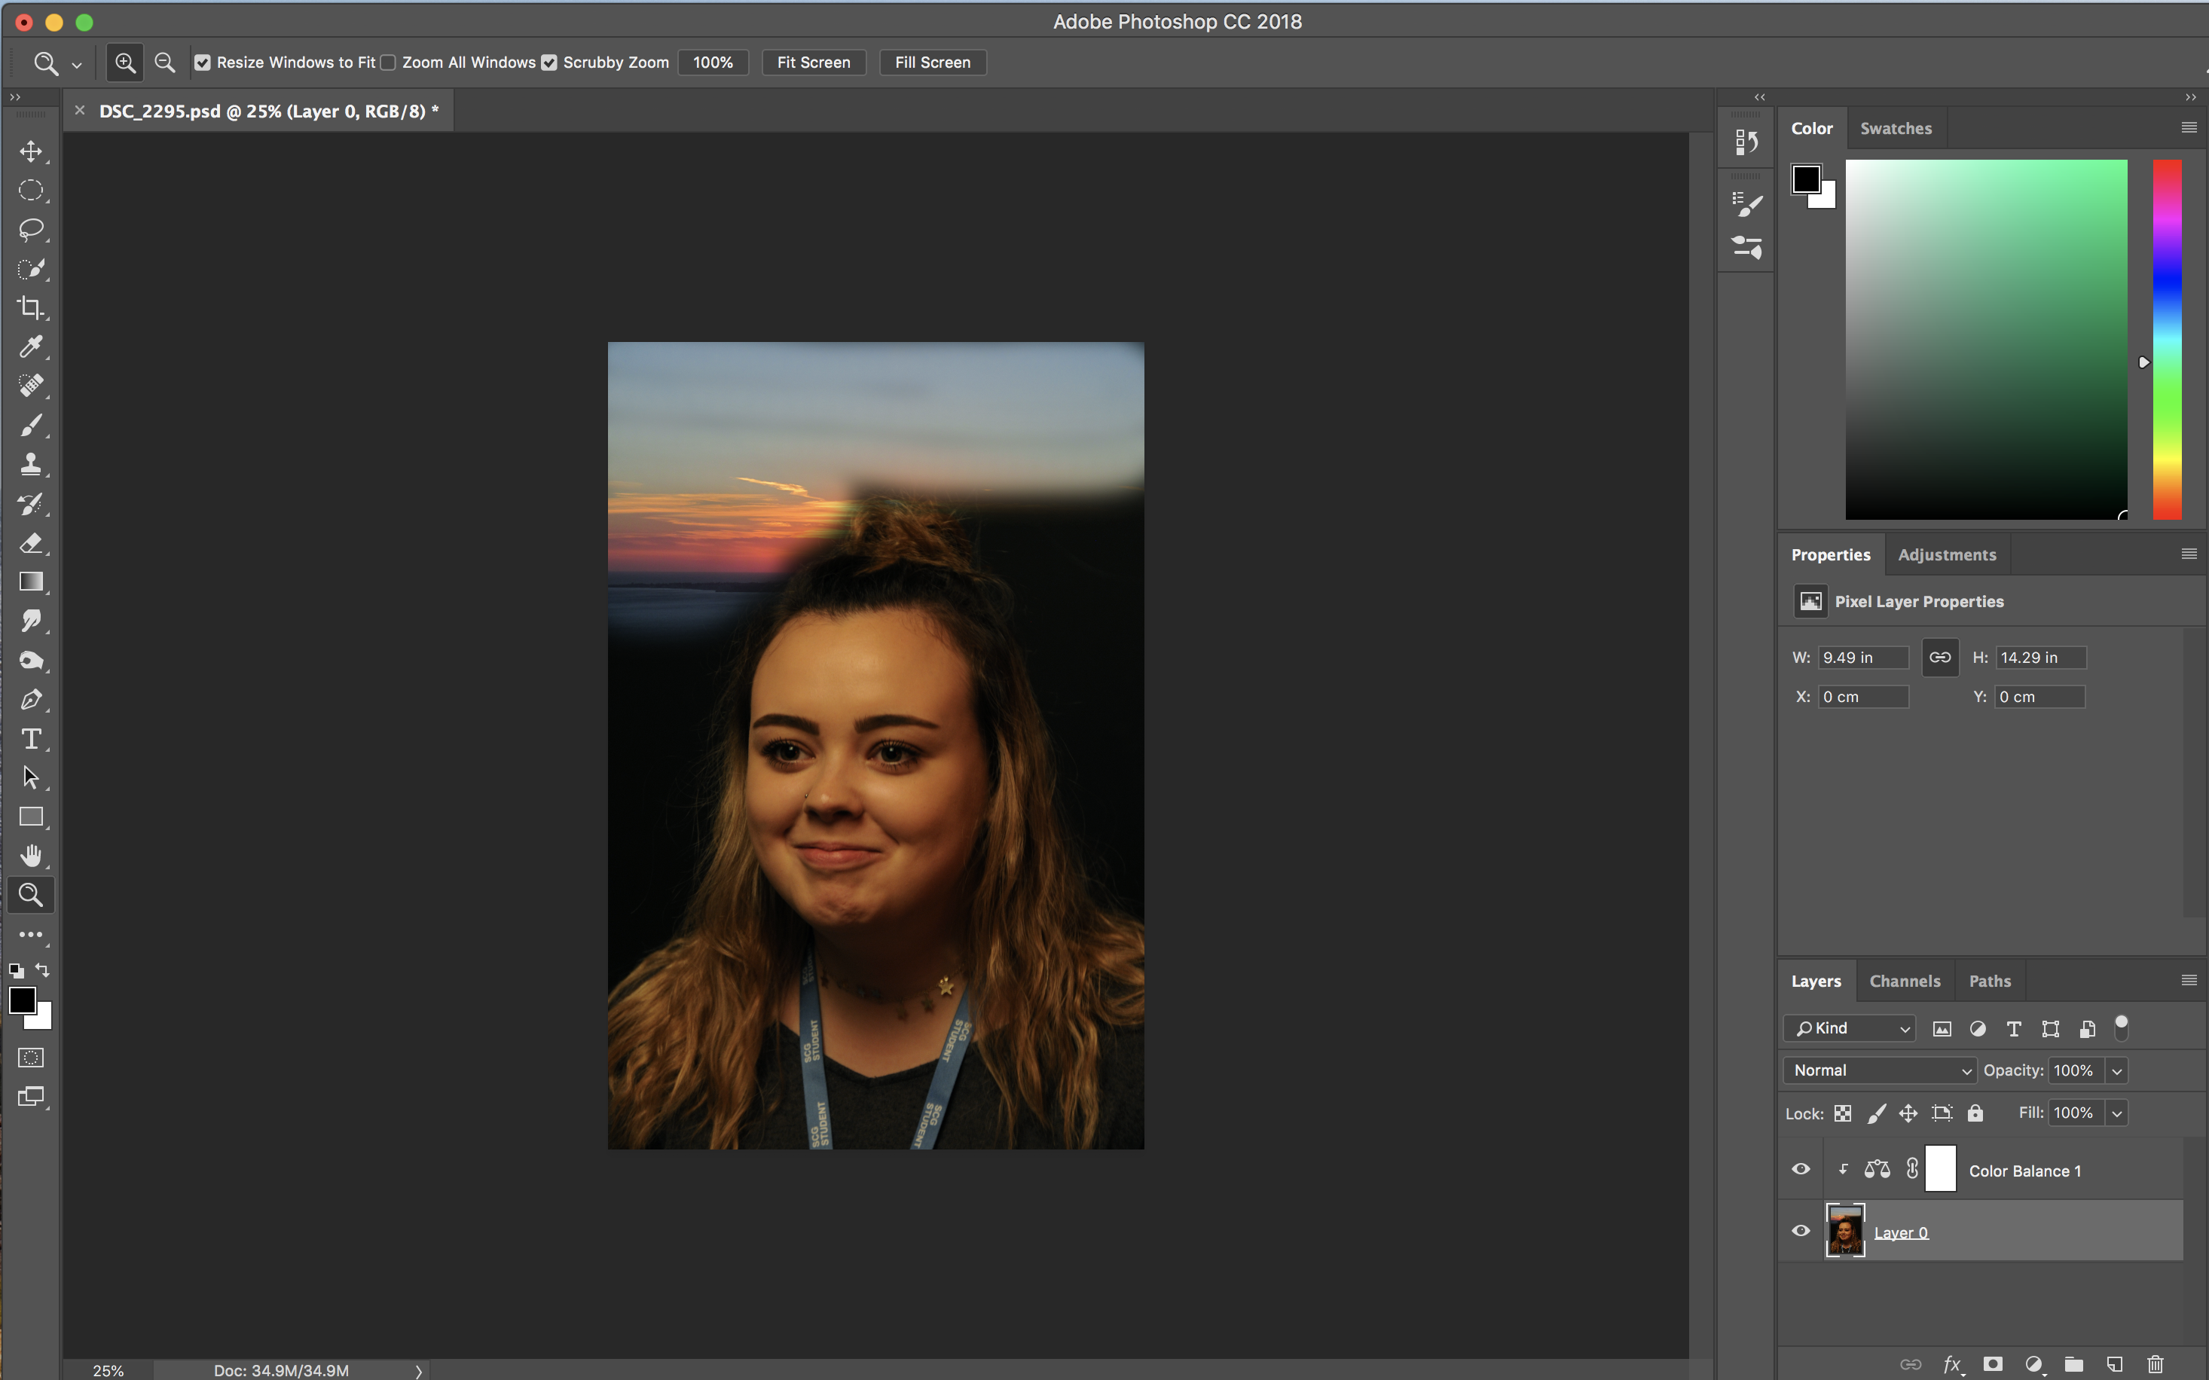Hide the Color Balance 1 layer
The image size is (2209, 1380).
click(x=1801, y=1169)
